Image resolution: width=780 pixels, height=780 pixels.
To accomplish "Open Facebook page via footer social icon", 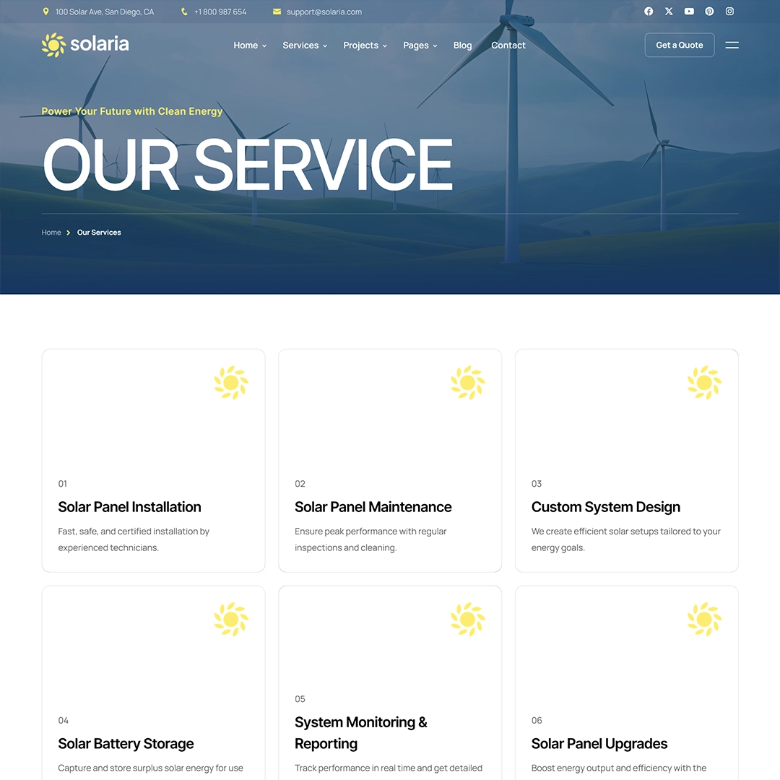I will pos(648,12).
